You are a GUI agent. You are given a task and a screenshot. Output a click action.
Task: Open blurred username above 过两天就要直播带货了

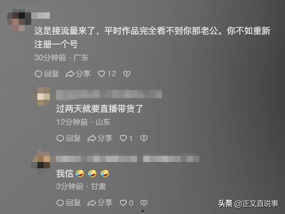coord(109,95)
